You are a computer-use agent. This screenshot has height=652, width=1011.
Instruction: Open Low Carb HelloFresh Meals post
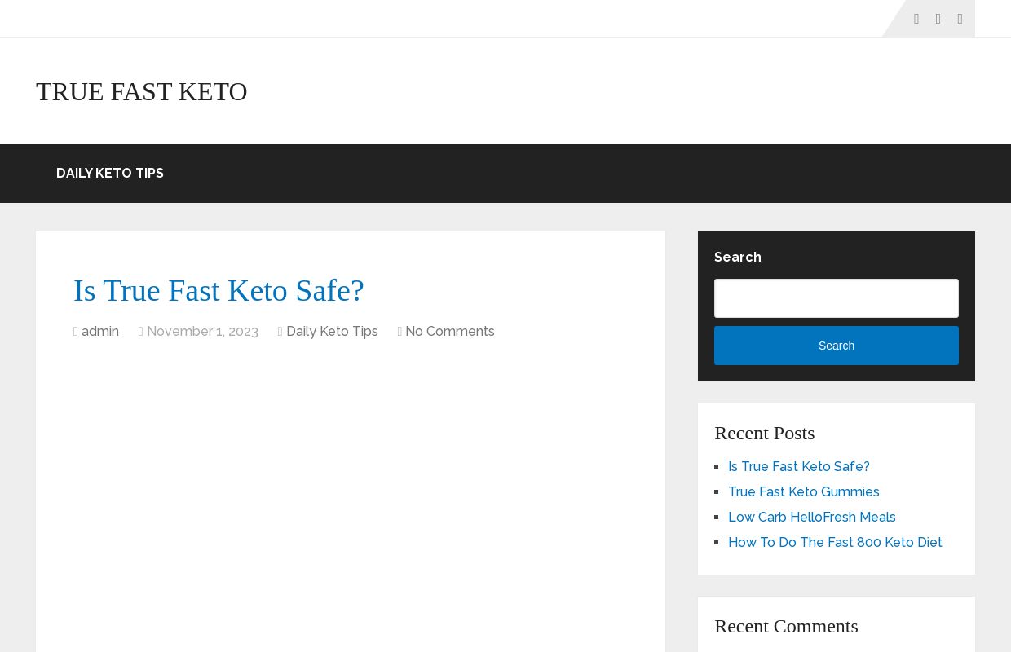(x=812, y=517)
